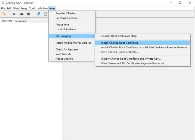195x140 pixels.
Task: Select View Generated SSL Certificates Keystore Password
Action: point(142,63)
